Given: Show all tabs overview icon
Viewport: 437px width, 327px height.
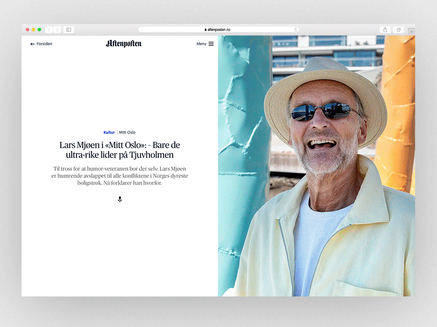Looking at the screenshot, I should click(399, 30).
